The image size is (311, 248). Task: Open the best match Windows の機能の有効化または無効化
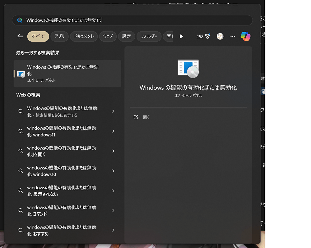67,74
